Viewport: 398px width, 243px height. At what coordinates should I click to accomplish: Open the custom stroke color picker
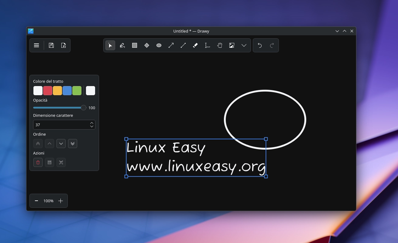[x=91, y=91]
